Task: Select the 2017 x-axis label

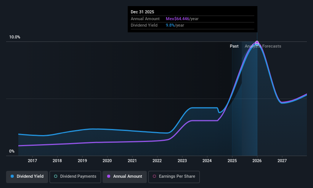Action: coord(32,161)
